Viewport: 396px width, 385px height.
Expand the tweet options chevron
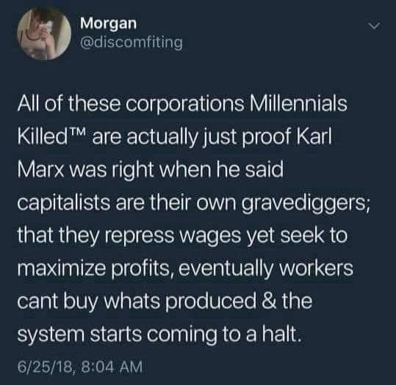[374, 26]
